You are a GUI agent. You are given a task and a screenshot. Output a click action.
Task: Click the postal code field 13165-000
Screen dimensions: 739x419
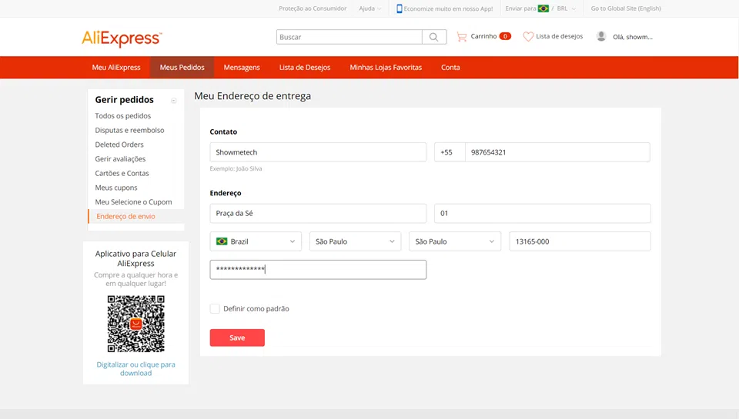click(x=580, y=241)
